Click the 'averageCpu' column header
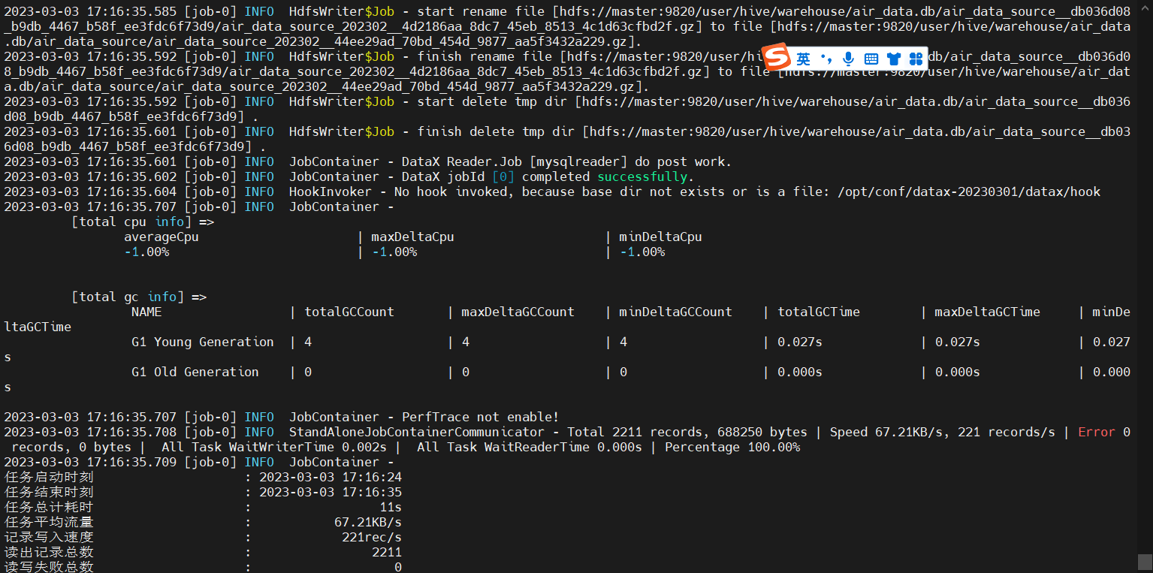 click(x=161, y=237)
